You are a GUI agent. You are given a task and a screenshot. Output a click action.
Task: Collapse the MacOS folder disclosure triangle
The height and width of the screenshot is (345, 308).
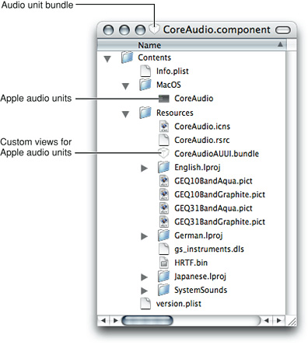(125, 86)
